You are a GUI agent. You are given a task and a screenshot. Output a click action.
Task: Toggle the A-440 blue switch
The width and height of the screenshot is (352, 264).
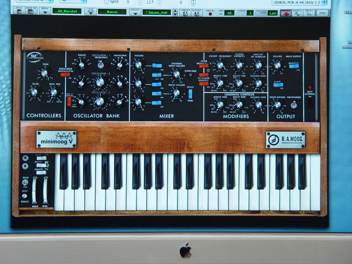point(278,86)
